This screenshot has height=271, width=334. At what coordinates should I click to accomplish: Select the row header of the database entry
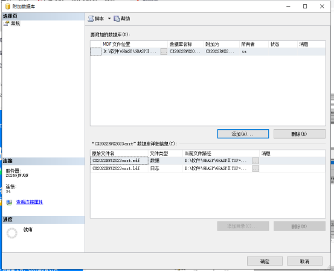click(x=95, y=51)
